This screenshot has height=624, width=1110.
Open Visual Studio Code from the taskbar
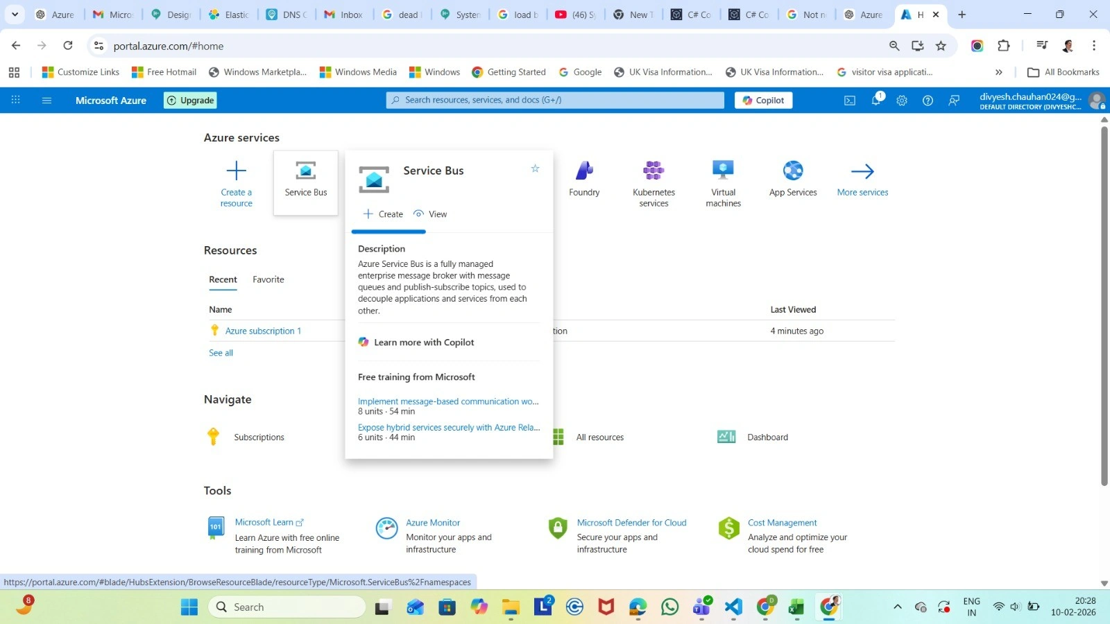click(x=733, y=607)
